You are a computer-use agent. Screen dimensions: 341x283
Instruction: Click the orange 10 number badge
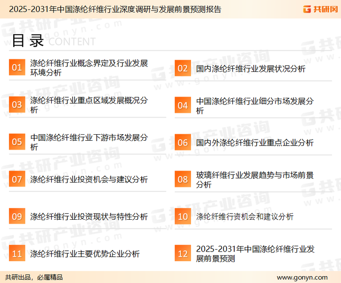183,217
